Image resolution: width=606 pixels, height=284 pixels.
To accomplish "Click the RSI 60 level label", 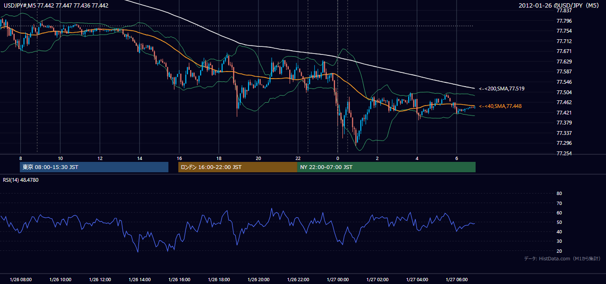I will point(559,213).
